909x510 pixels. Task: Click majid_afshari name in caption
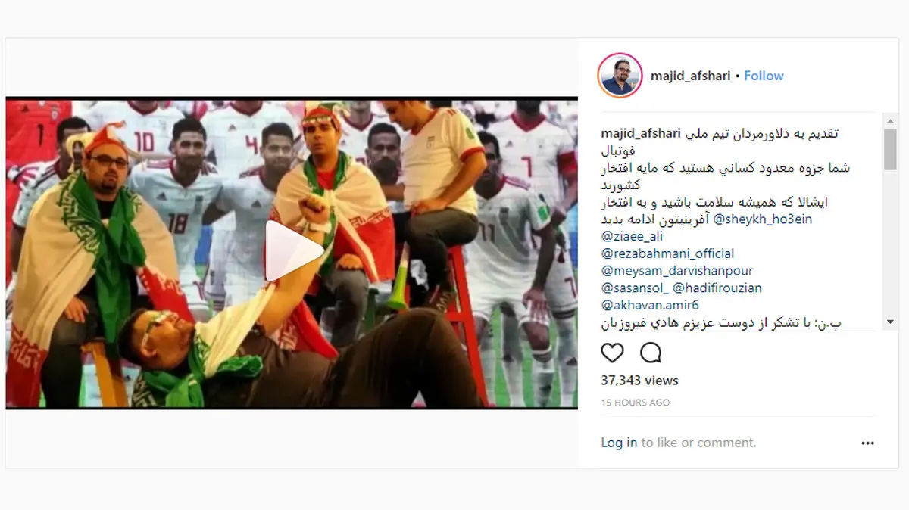(x=642, y=133)
